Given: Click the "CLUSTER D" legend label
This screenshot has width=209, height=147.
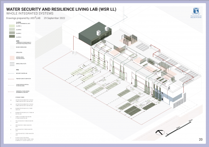Looking at the screenshot, I should [x=19, y=37].
